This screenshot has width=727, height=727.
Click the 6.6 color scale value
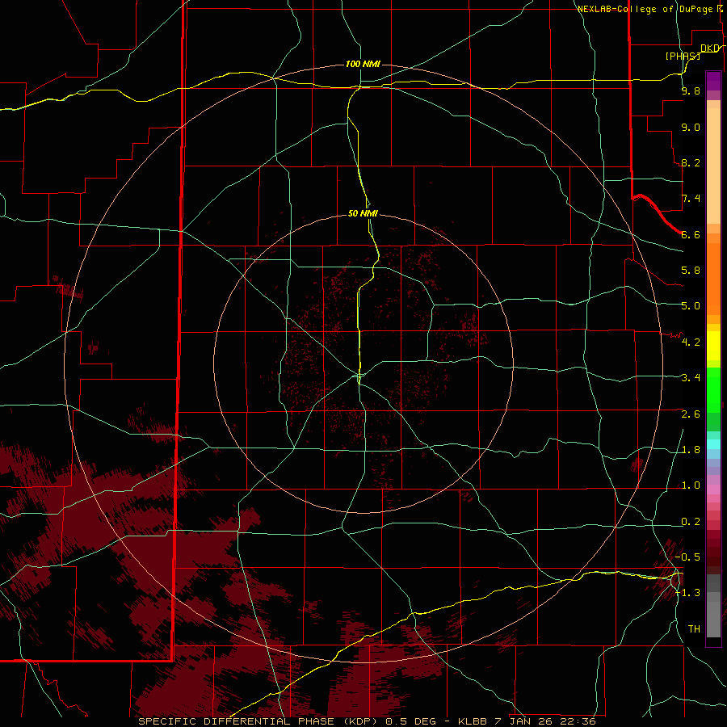pos(691,235)
